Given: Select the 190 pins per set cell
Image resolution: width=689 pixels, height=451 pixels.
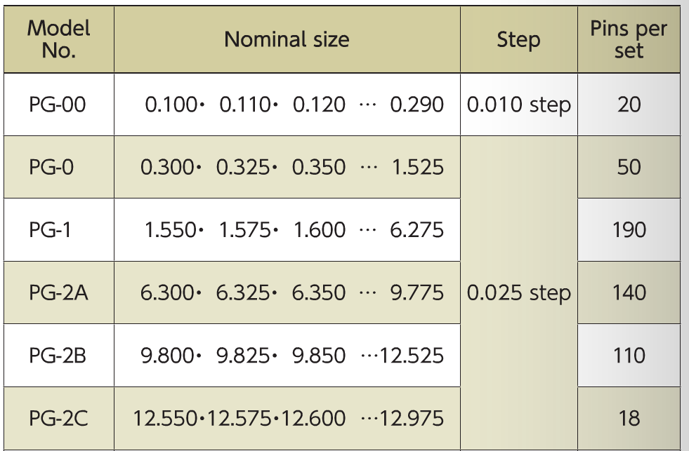Looking at the screenshot, I should click(x=629, y=230).
